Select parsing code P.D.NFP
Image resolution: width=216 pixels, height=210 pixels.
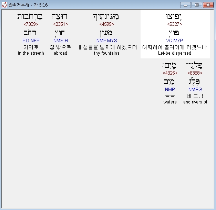(31, 41)
